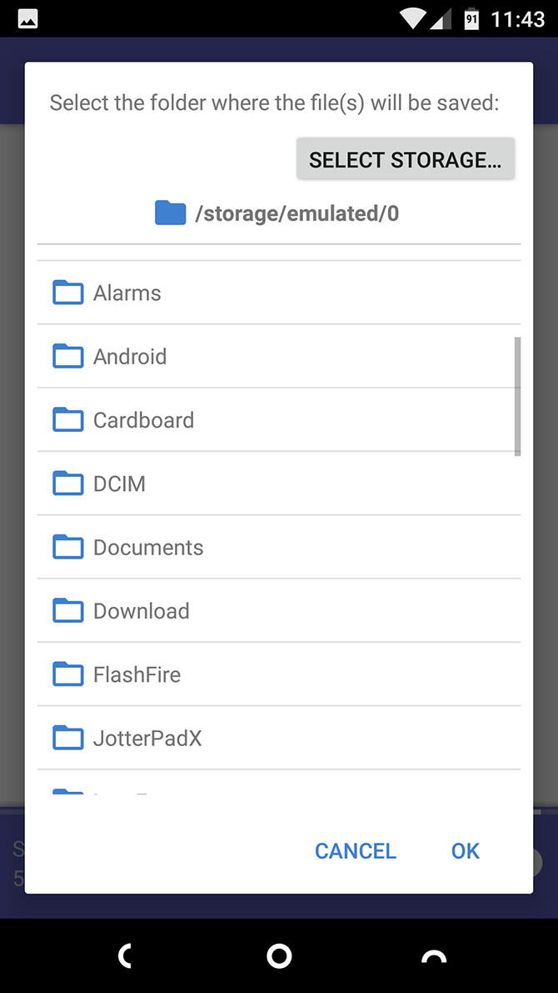Tap the SELECT STORAGE... button

click(405, 158)
